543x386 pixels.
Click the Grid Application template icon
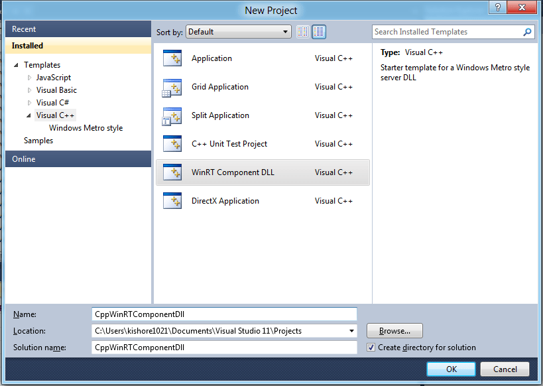(x=172, y=88)
